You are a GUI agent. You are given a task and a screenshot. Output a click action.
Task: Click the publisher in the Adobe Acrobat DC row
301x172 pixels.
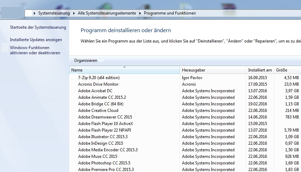208,91
